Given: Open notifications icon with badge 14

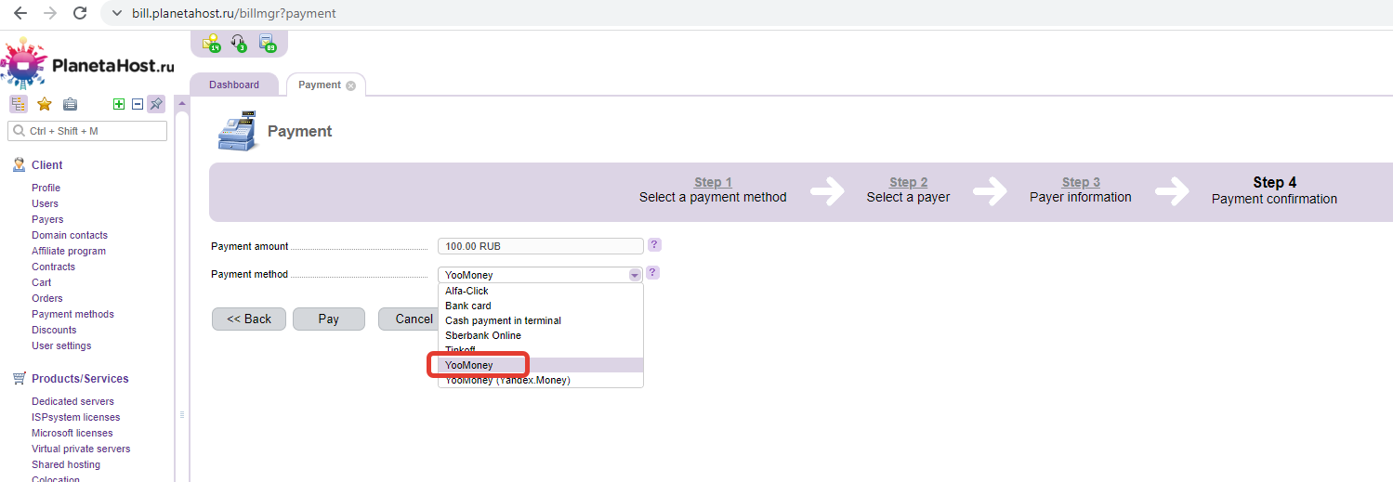Looking at the screenshot, I should point(211,43).
